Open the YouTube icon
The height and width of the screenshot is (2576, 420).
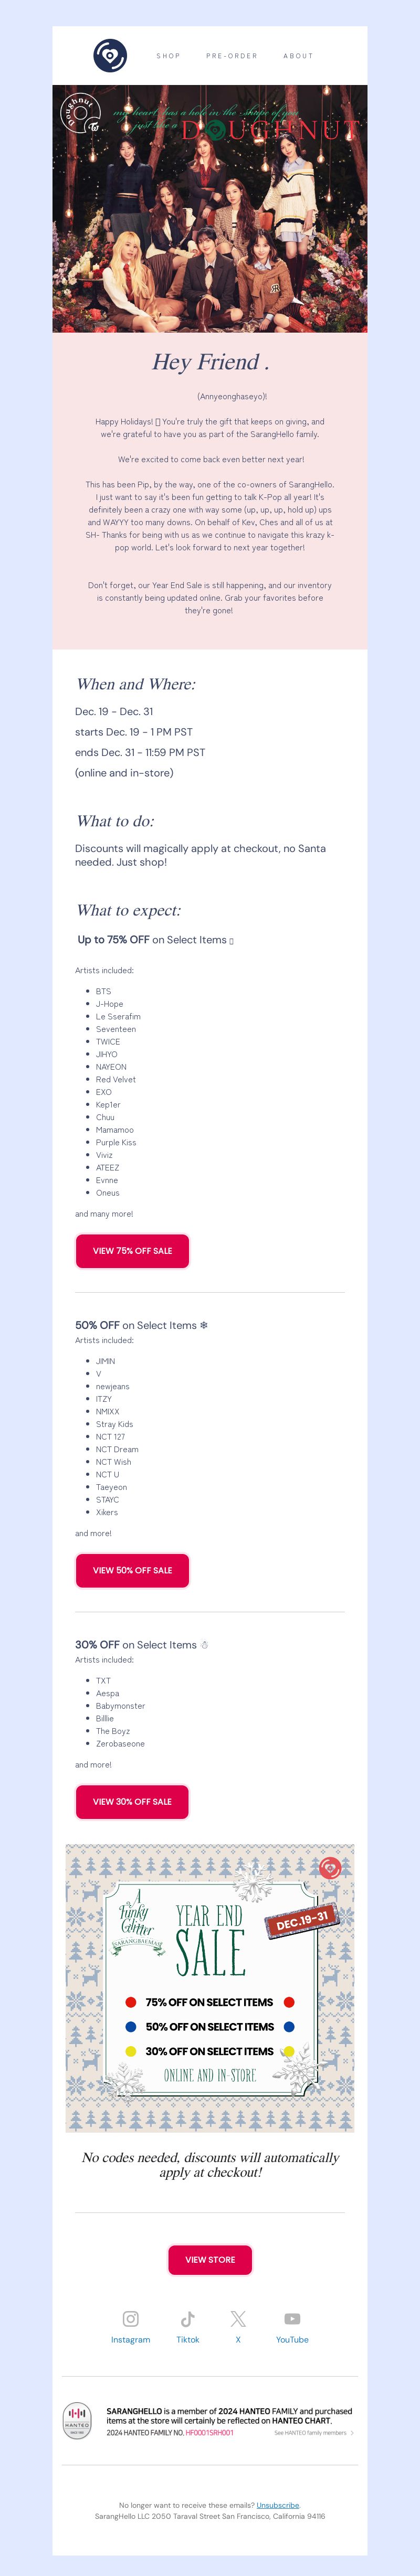pos(292,2318)
